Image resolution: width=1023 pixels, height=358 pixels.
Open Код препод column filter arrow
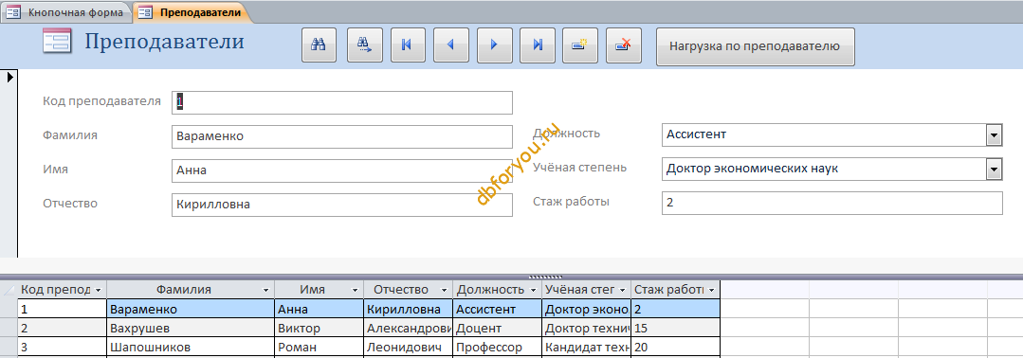pos(98,290)
